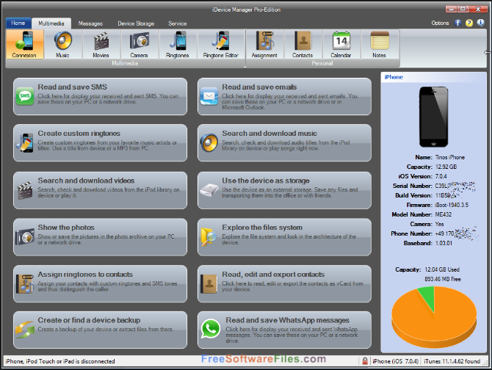The width and height of the screenshot is (492, 370).
Task: Open Assign ringtones to contacts
Action: point(100,284)
